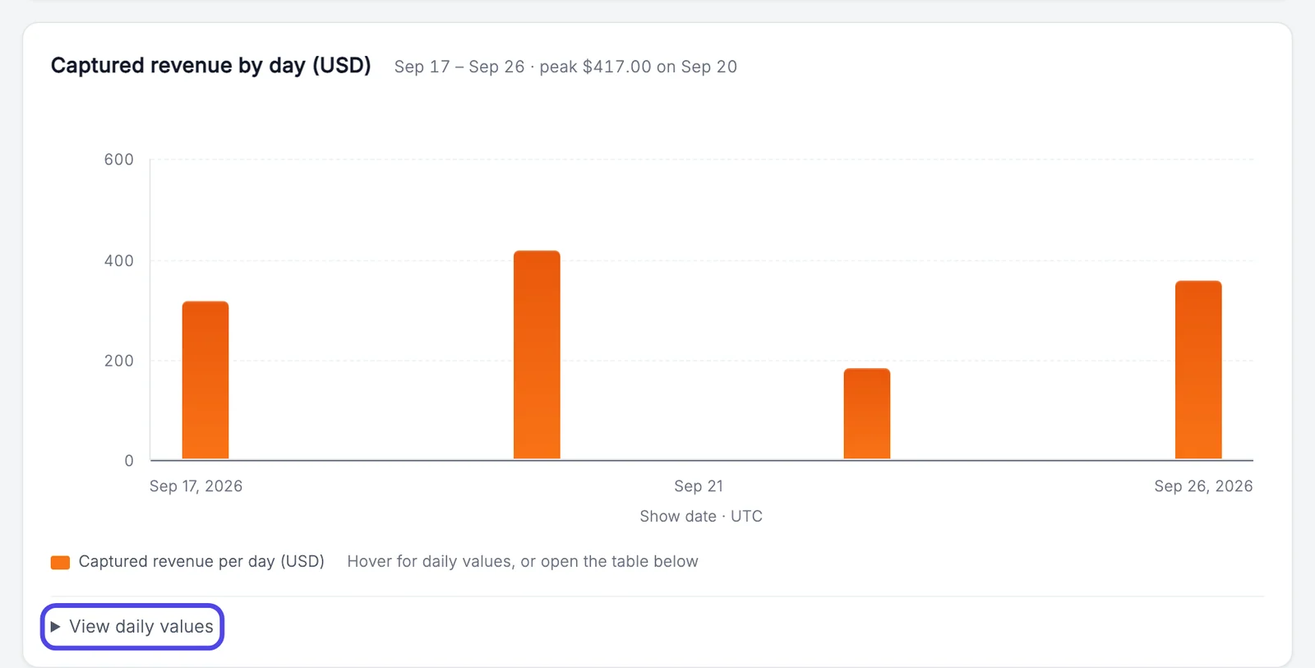Screen dimensions: 1315x668
Task: Click the 'Sep 26, 2026' axis label
Action: 1203,486
